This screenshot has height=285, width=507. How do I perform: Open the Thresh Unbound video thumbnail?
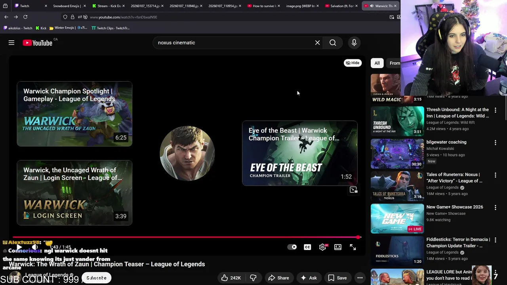coord(397,121)
